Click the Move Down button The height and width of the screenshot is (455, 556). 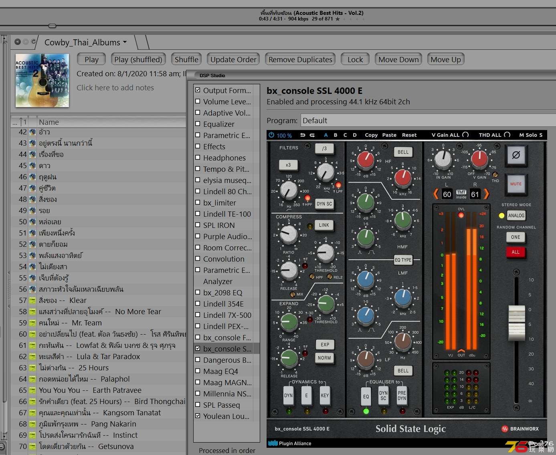click(398, 59)
